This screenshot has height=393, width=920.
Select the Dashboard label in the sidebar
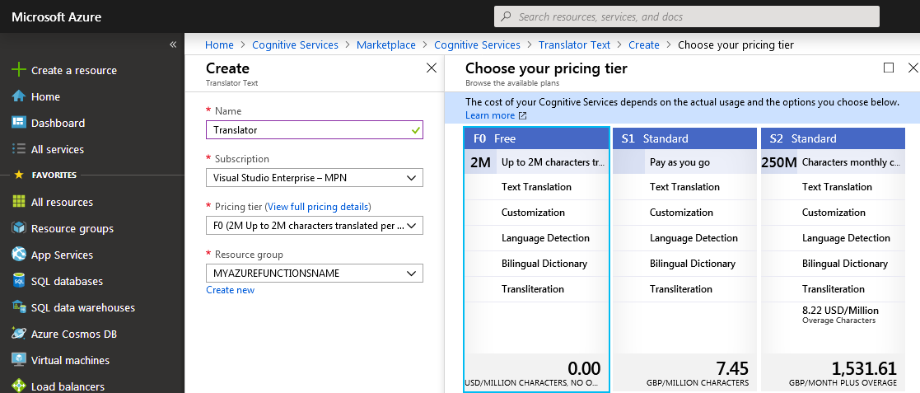(58, 124)
